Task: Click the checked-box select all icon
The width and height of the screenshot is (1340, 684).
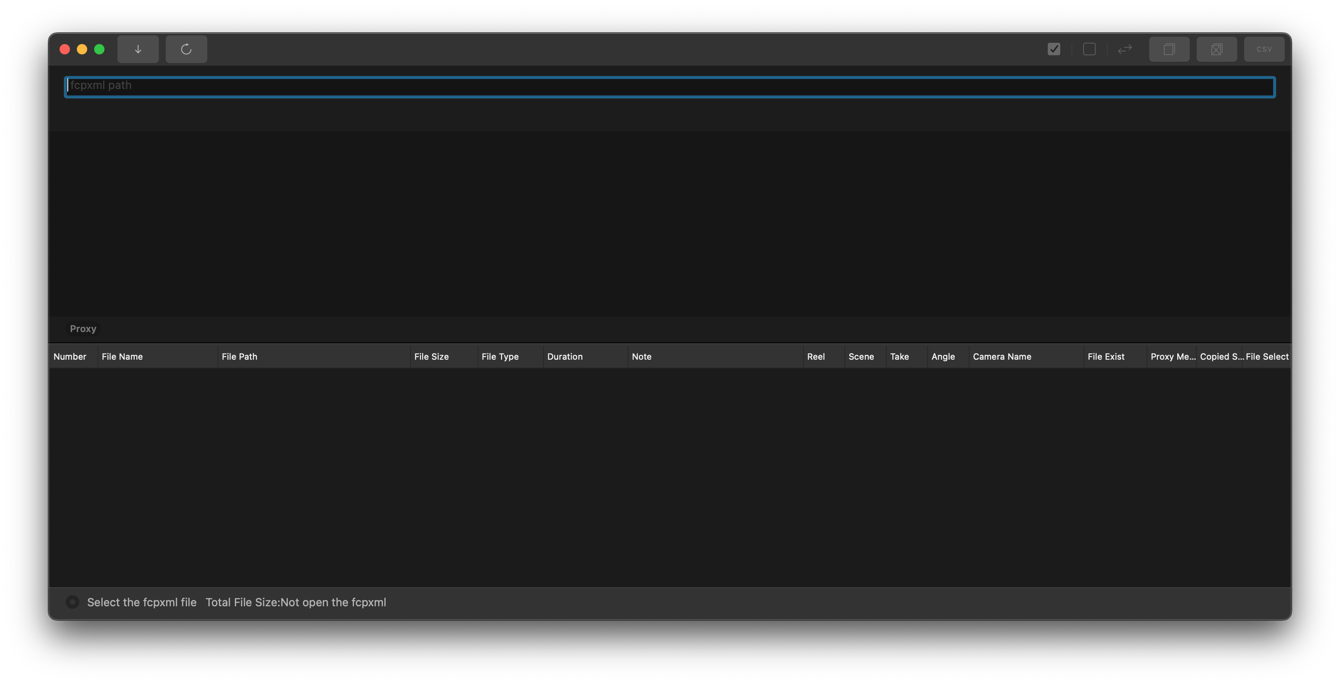Action: [1054, 49]
